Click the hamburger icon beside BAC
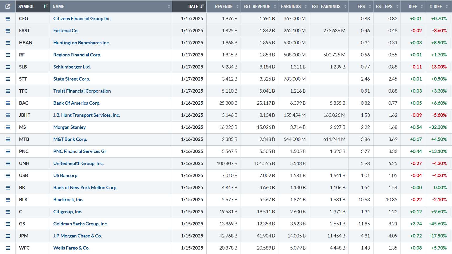Screen dimensions: 452x254 click(8, 103)
